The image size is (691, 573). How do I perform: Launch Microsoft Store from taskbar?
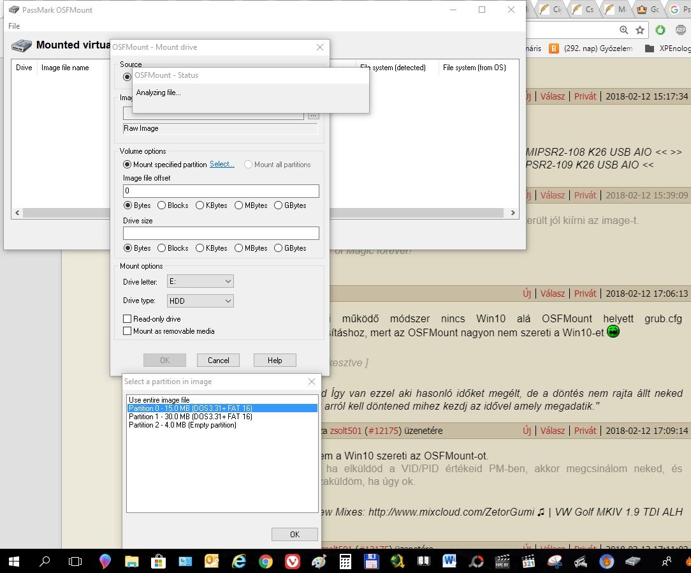158,561
